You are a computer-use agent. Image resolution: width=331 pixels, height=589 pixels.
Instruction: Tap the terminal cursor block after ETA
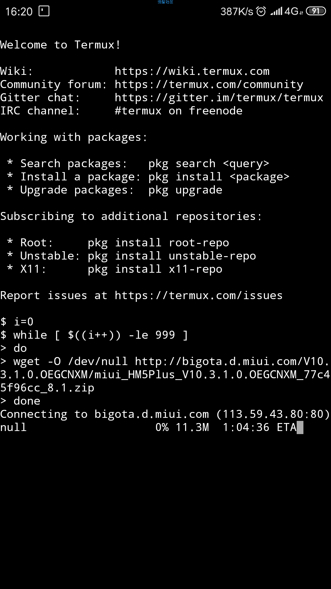click(300, 427)
